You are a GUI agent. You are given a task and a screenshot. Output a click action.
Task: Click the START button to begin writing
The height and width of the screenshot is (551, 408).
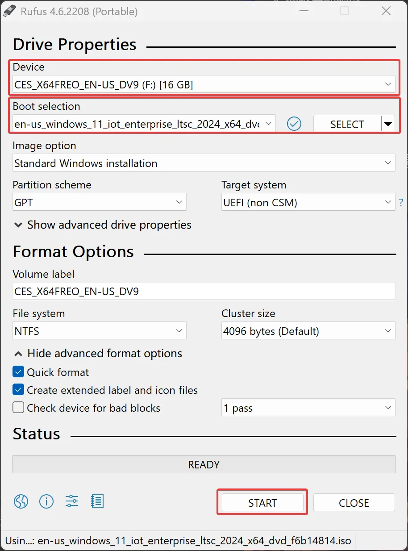262,502
